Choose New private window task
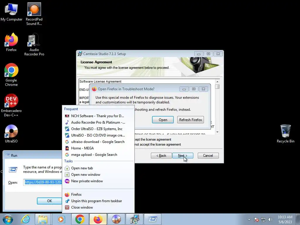The image size is (300, 225). point(98,181)
